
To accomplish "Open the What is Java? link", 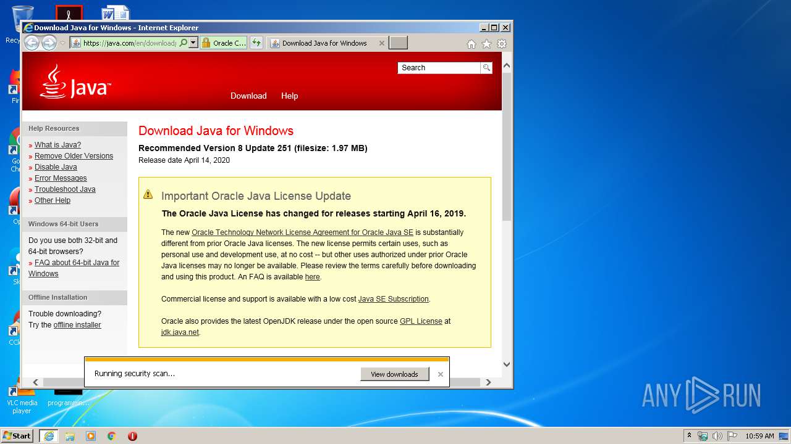I will (x=57, y=145).
